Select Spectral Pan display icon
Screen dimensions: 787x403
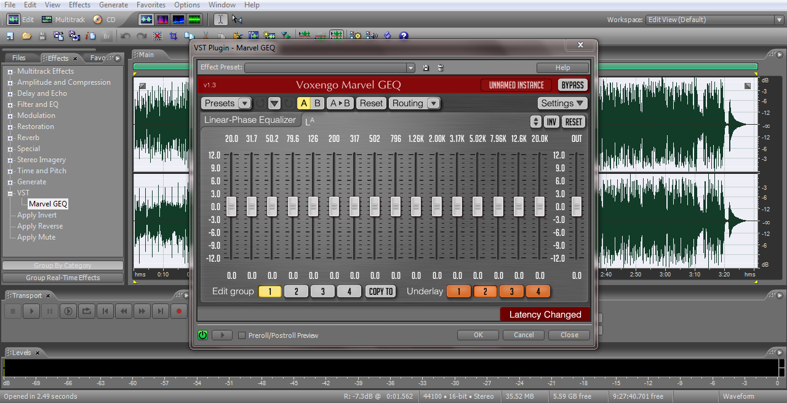click(x=178, y=20)
